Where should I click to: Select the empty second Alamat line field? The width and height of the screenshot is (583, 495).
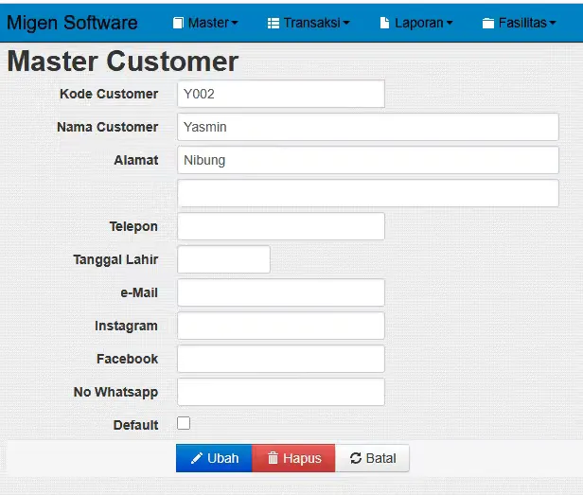point(368,193)
